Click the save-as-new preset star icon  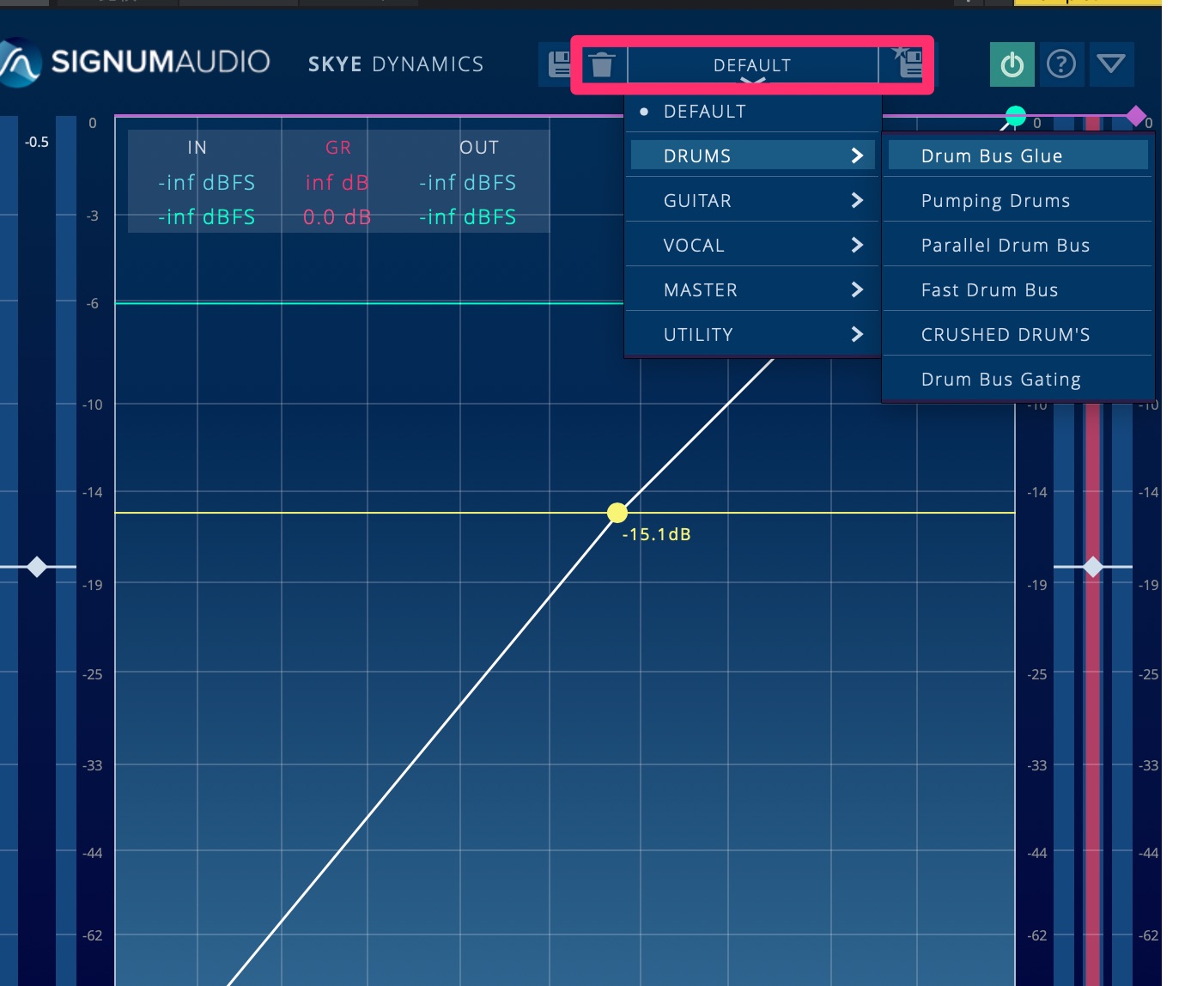[908, 63]
